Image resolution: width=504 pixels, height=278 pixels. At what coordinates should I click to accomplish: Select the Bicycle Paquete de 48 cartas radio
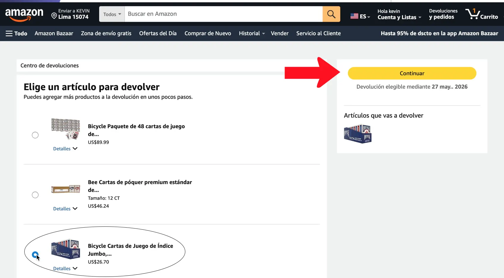pos(35,135)
